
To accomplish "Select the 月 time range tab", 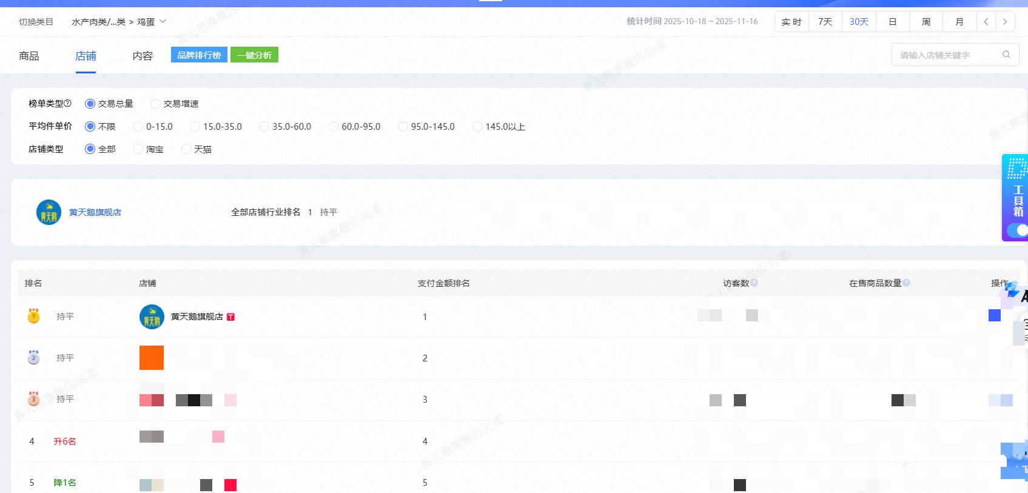I will click(959, 22).
